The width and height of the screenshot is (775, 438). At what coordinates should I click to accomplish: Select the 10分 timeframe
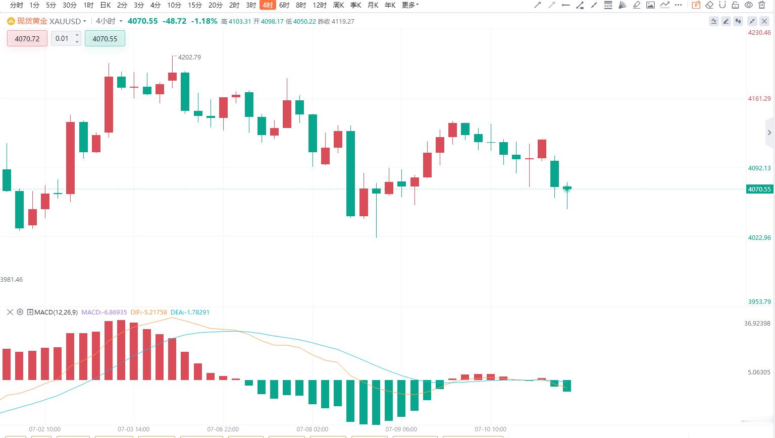point(174,5)
